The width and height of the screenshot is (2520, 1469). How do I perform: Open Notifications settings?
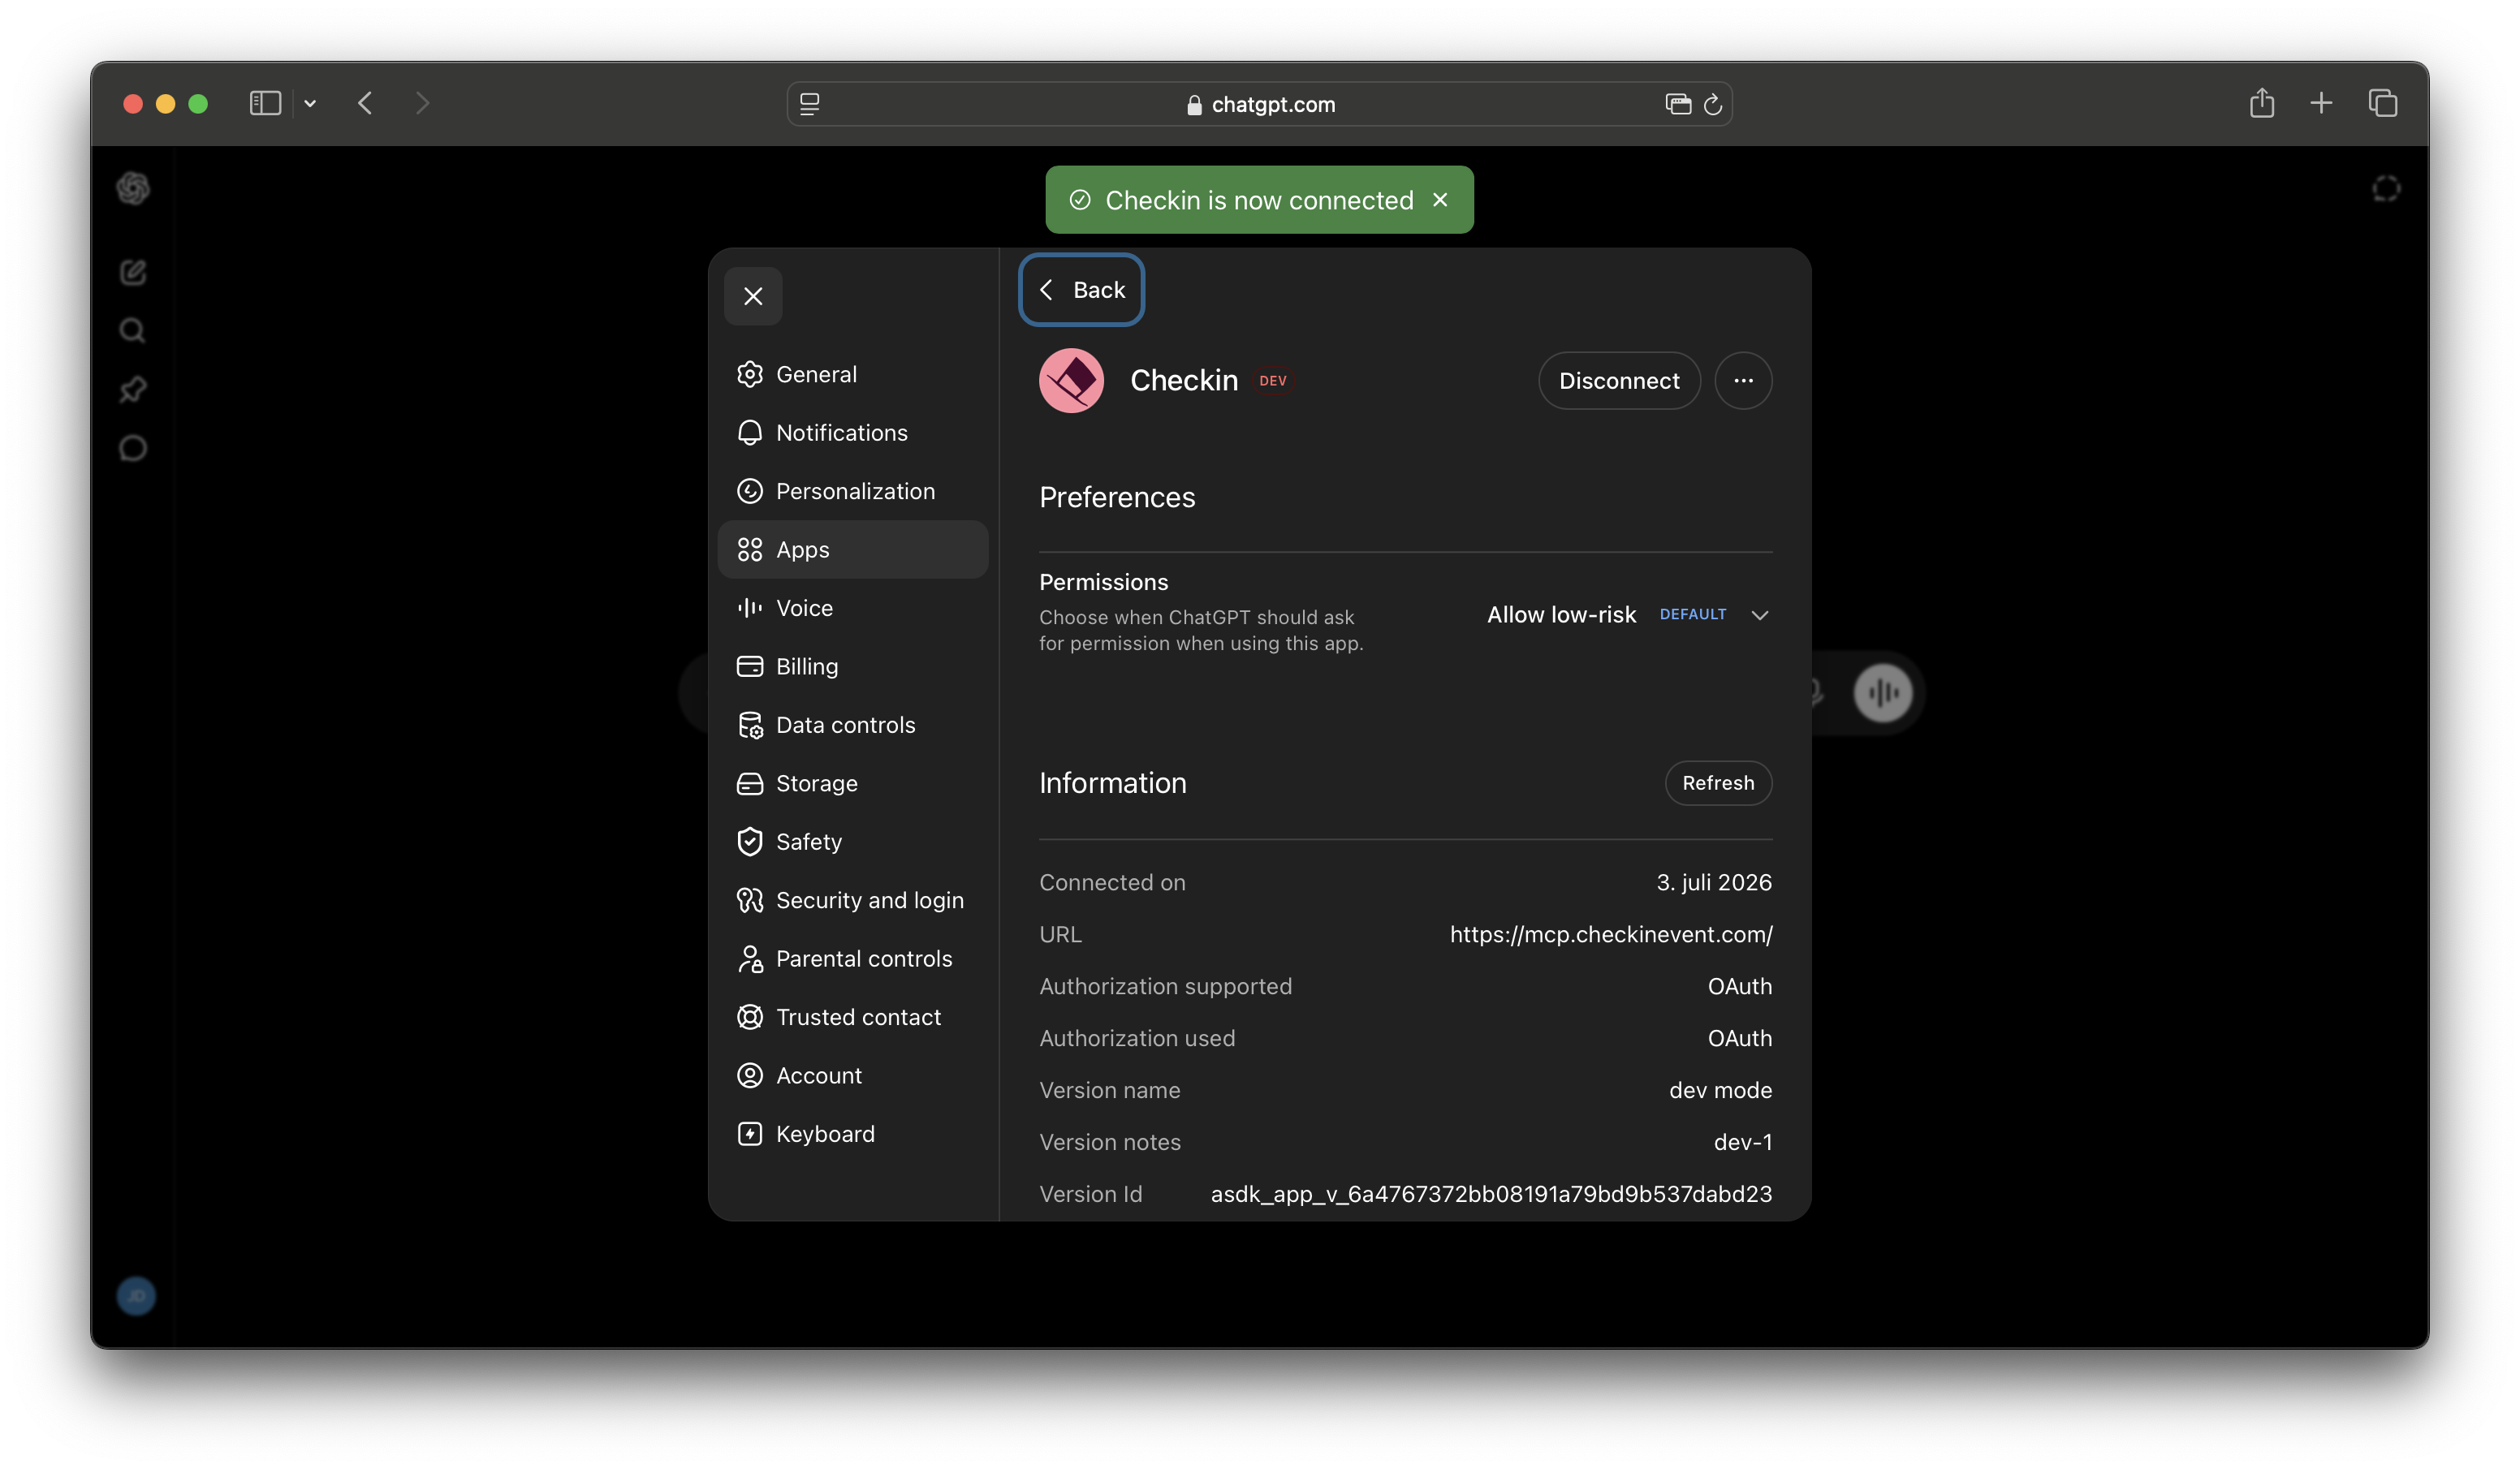[853, 432]
